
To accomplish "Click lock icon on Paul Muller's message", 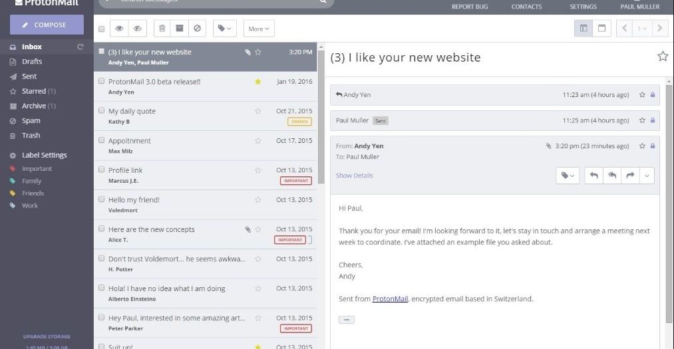I will (653, 120).
